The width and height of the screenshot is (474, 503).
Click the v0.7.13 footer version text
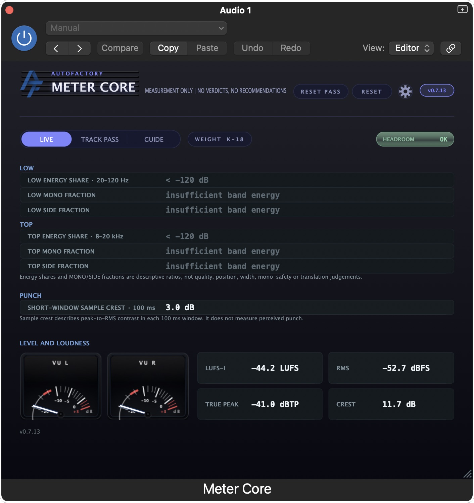point(30,432)
